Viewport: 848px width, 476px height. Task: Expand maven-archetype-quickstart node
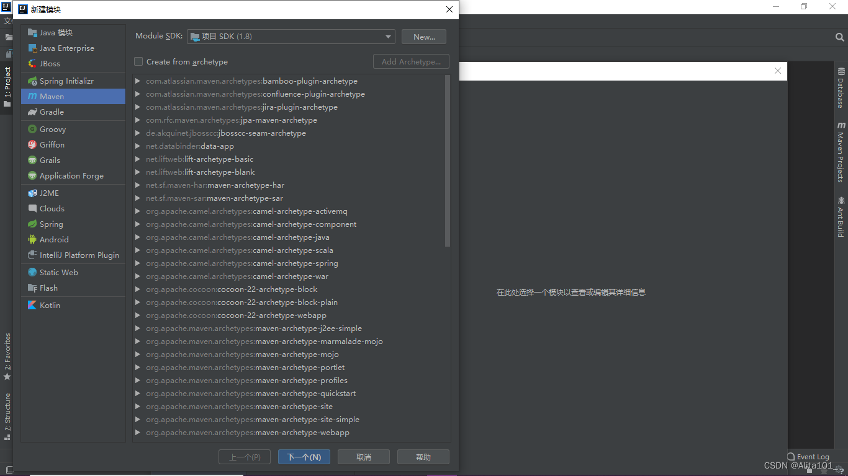(x=138, y=394)
